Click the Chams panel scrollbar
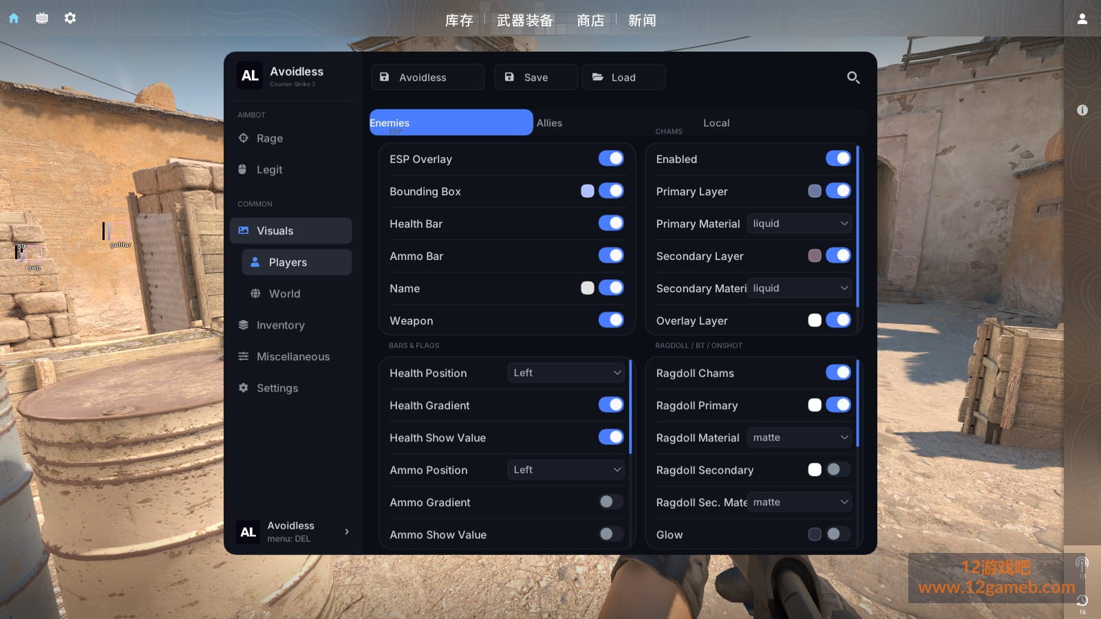 click(857, 226)
